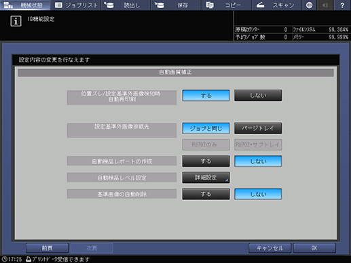Select しない for 自動検品レポートの作成
This screenshot has height=263, width=351.
pos(258,161)
